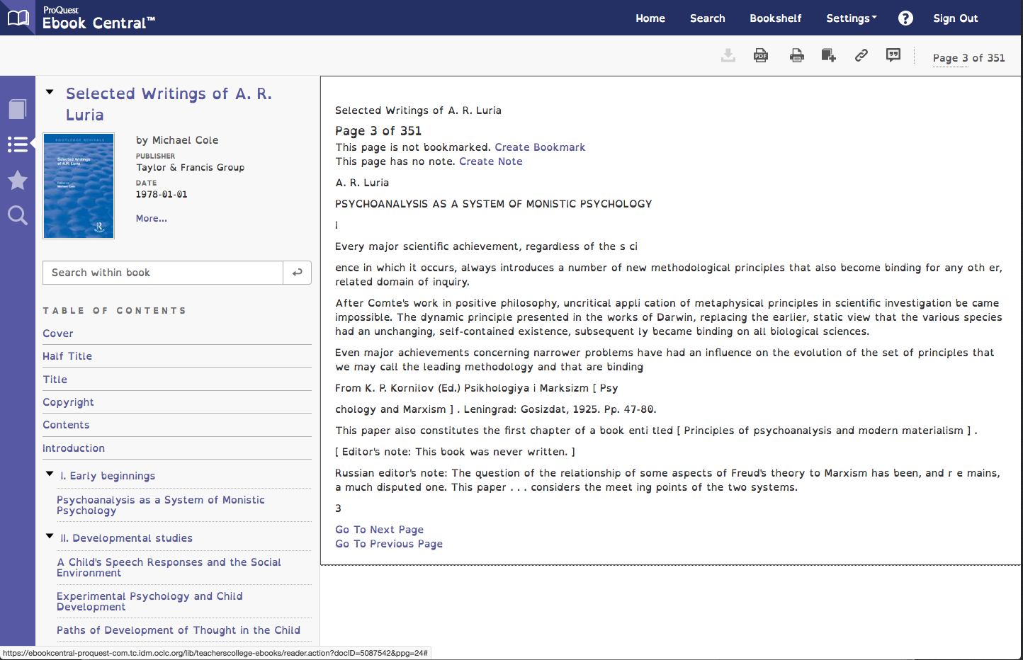The image size is (1023, 660).
Task: Open the PDF chapter download tool
Action: coord(761,55)
